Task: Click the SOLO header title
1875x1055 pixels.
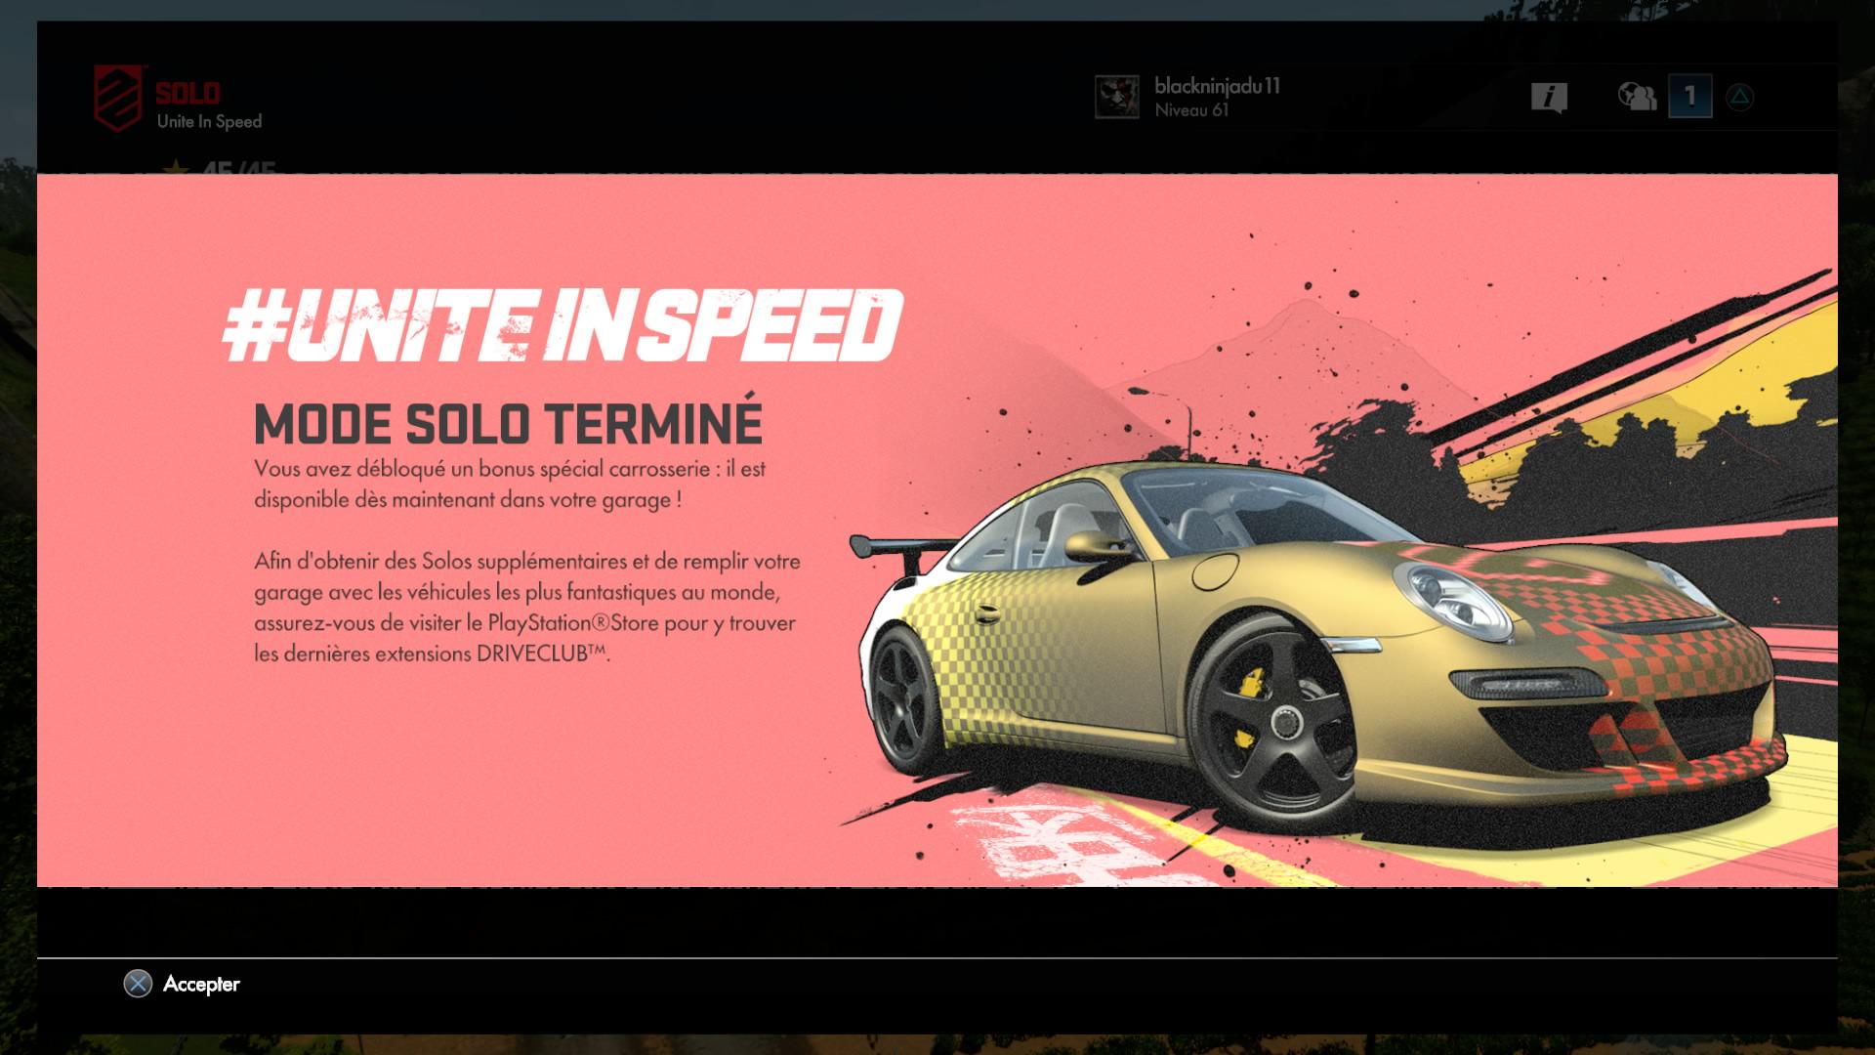Action: 187,93
